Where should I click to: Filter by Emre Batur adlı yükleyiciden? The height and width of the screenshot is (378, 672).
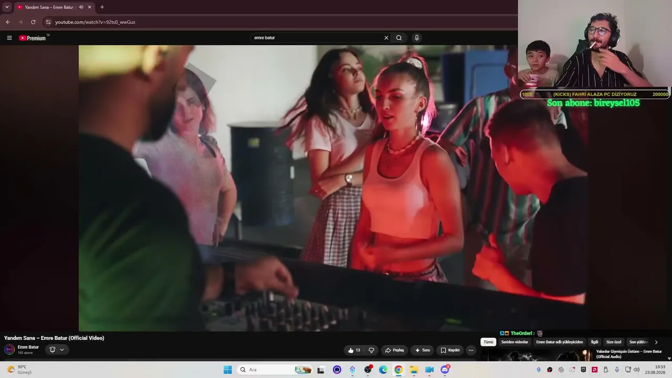(x=560, y=342)
